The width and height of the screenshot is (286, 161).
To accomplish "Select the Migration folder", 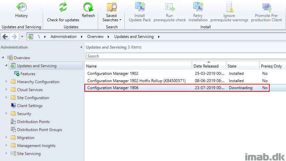I will click(x=26, y=138).
